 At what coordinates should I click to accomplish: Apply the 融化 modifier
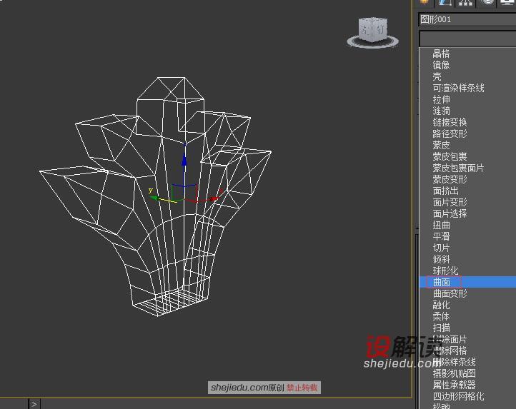point(441,305)
